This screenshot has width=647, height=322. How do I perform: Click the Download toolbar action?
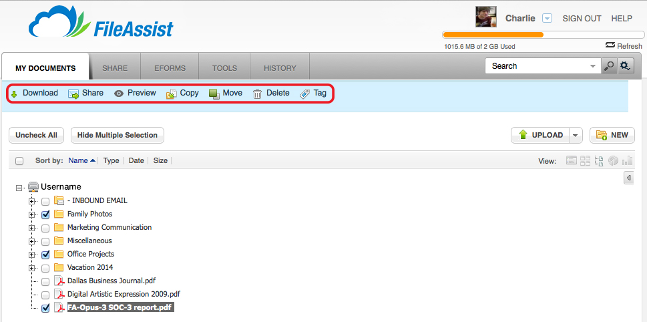coord(34,94)
